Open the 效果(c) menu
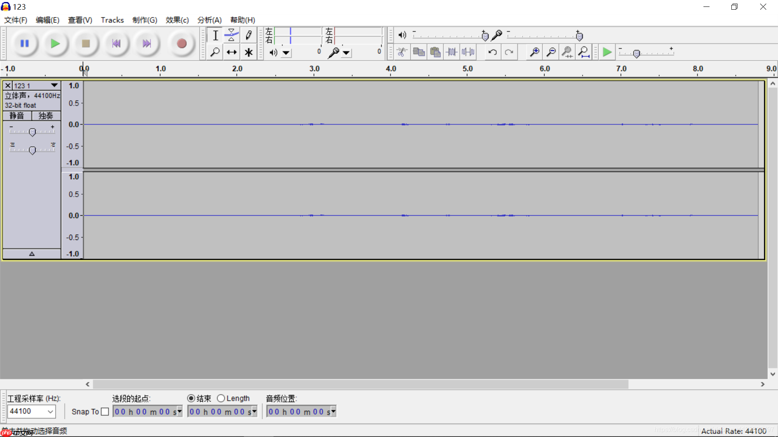 point(177,20)
